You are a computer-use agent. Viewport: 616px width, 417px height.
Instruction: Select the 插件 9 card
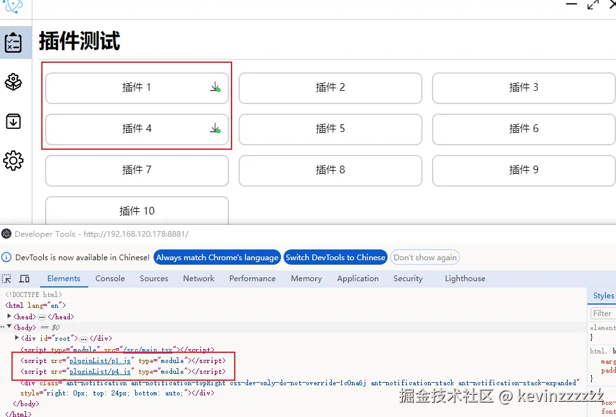tap(523, 171)
